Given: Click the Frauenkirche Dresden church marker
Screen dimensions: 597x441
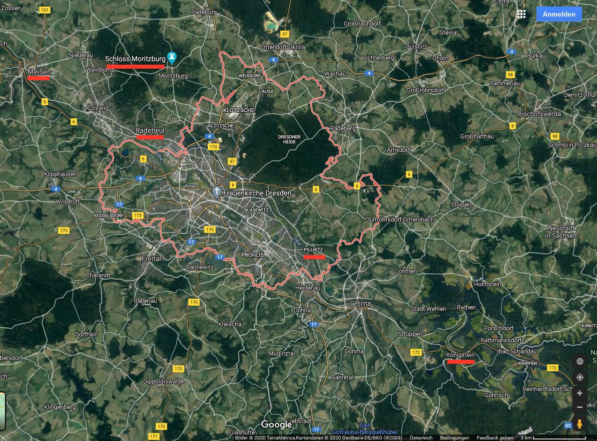Looking at the screenshot, I should [x=216, y=192].
